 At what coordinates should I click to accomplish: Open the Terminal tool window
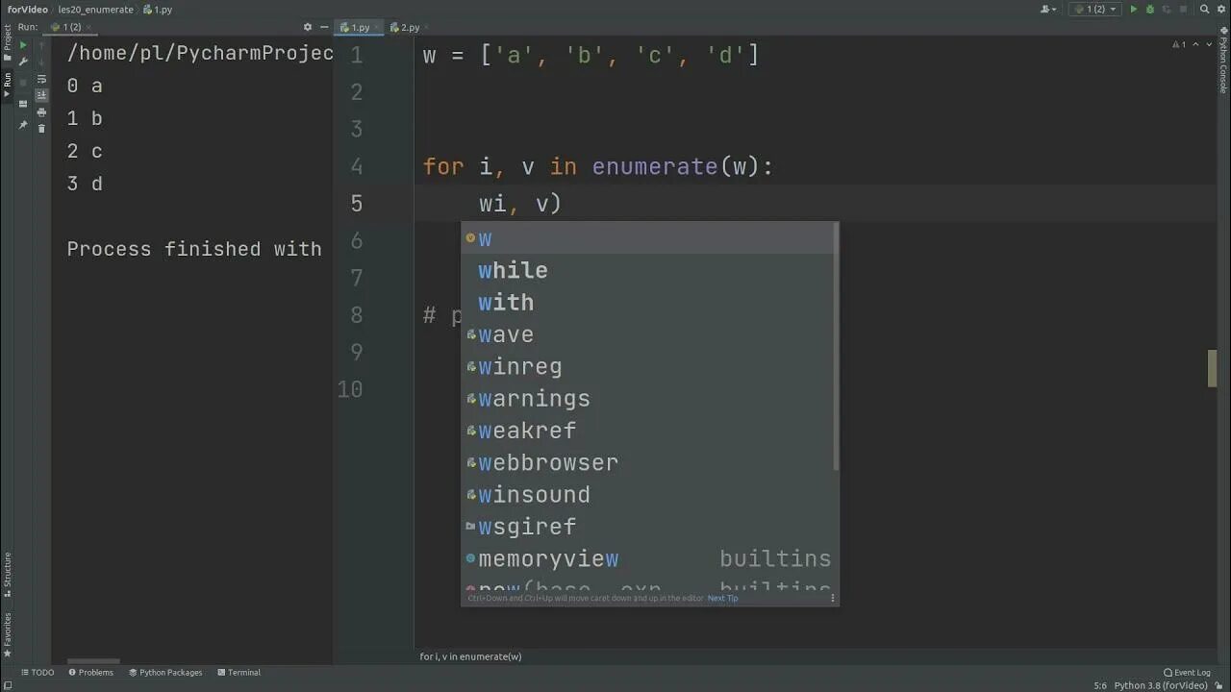(239, 672)
